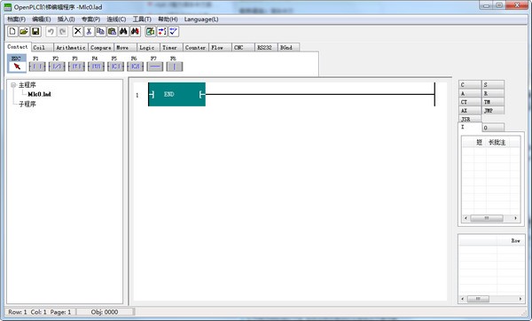
Task: Open the Language(L) menu
Action: click(x=201, y=20)
